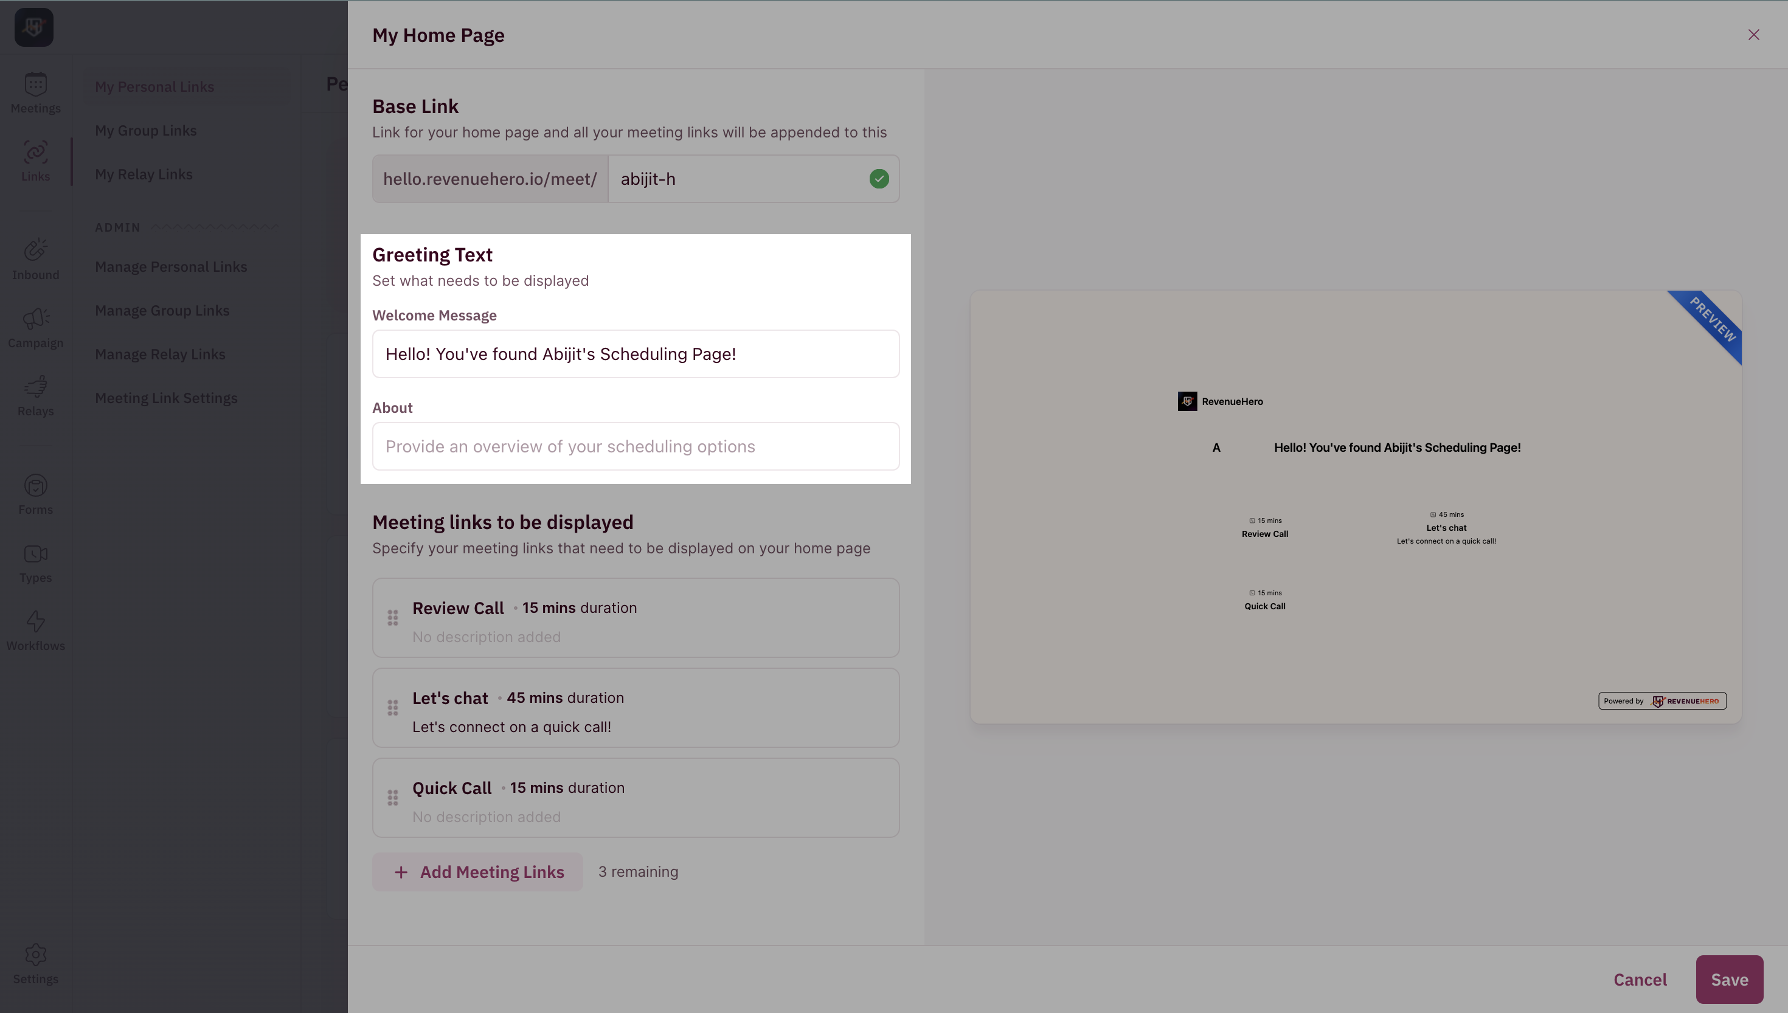Open Manage Personal Links
Screen dimensions: 1788x1013
tap(170, 266)
